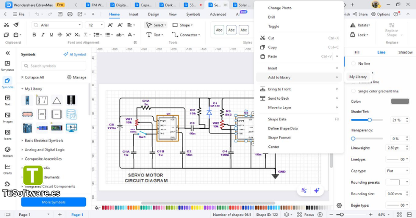Click the Shade/Tint slider handle
Image resolution: width=416 pixels, height=218 pixels.
coord(370,120)
